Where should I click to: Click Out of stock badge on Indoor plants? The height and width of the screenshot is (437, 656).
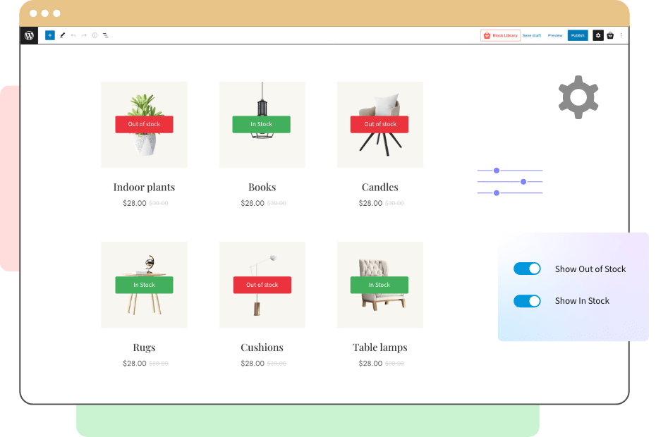click(x=145, y=124)
